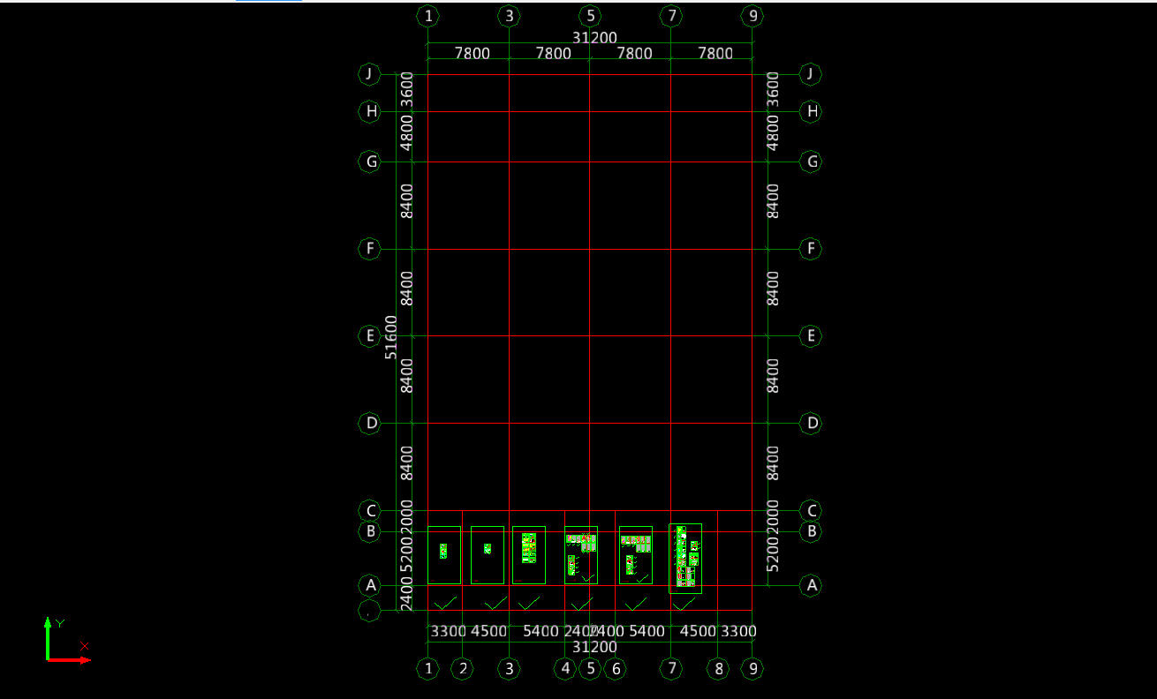Screen dimensions: 1157x699
Task: Select left 2400 dimension below axis A
Action: pyautogui.click(x=406, y=593)
